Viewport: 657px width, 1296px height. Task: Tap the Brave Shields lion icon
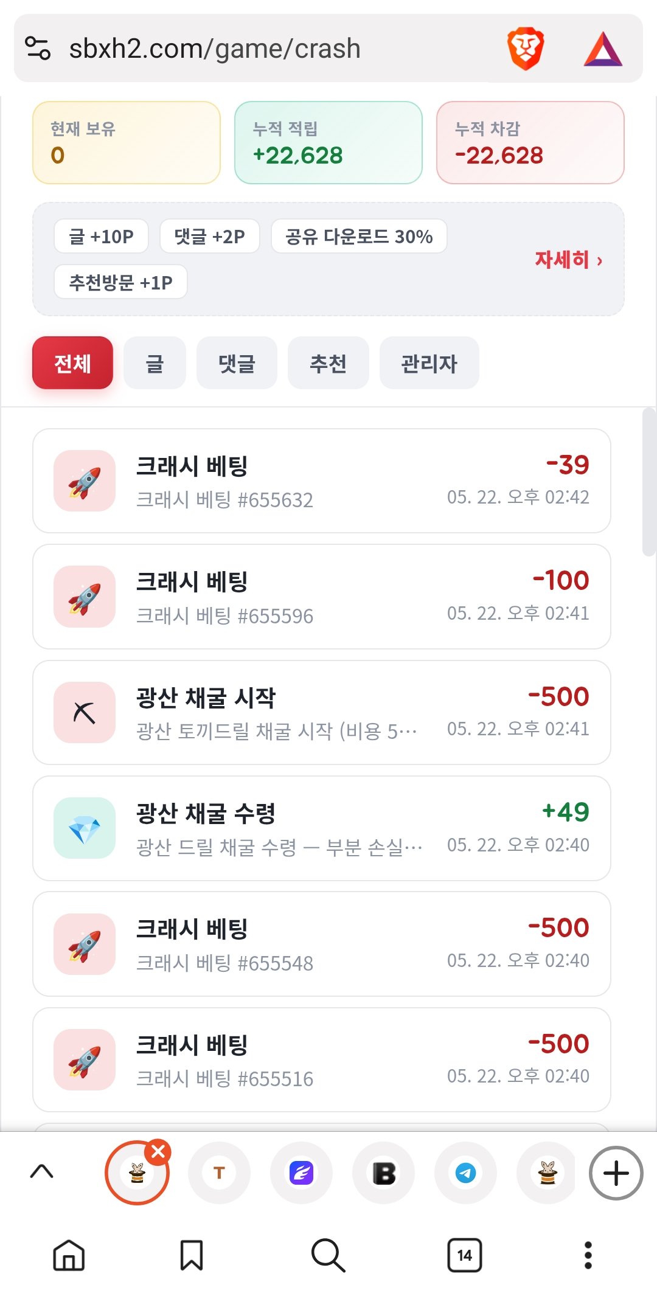pos(525,49)
